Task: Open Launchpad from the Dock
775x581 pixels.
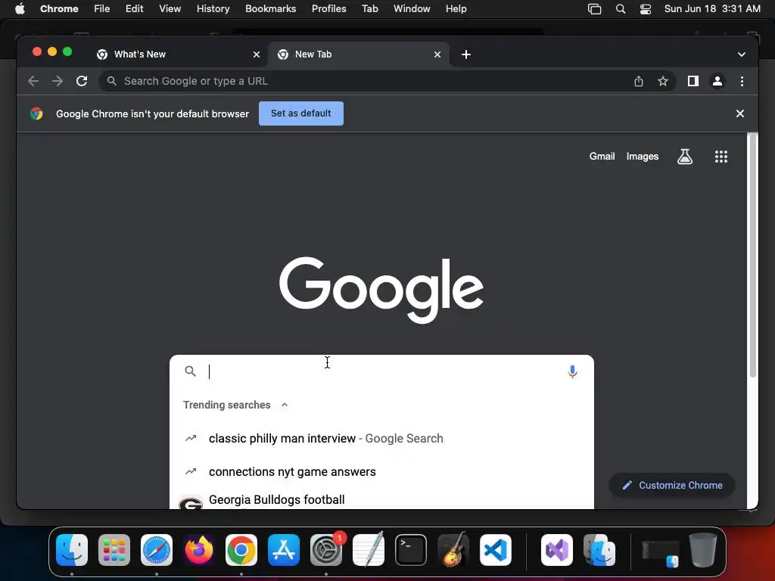Action: pos(114,550)
